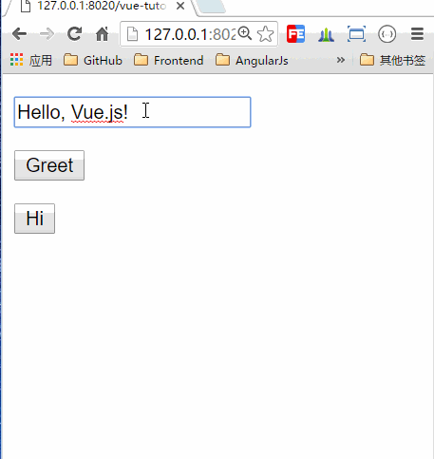Click the Hi button
This screenshot has height=459, width=434.
pos(34,219)
